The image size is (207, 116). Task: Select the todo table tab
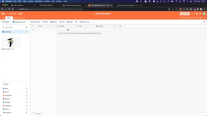tap(9, 18)
